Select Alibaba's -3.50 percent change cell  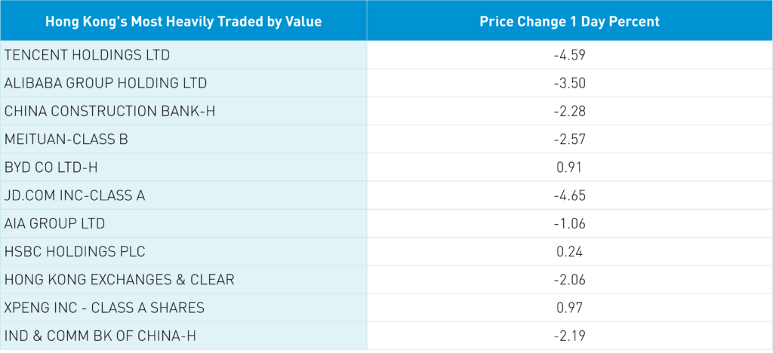tap(569, 83)
